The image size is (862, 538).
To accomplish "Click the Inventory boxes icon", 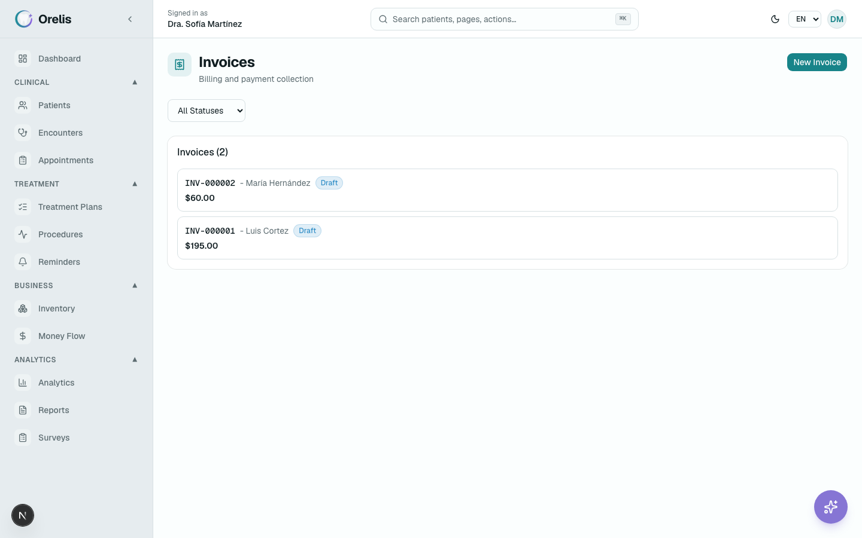I will click(23, 308).
